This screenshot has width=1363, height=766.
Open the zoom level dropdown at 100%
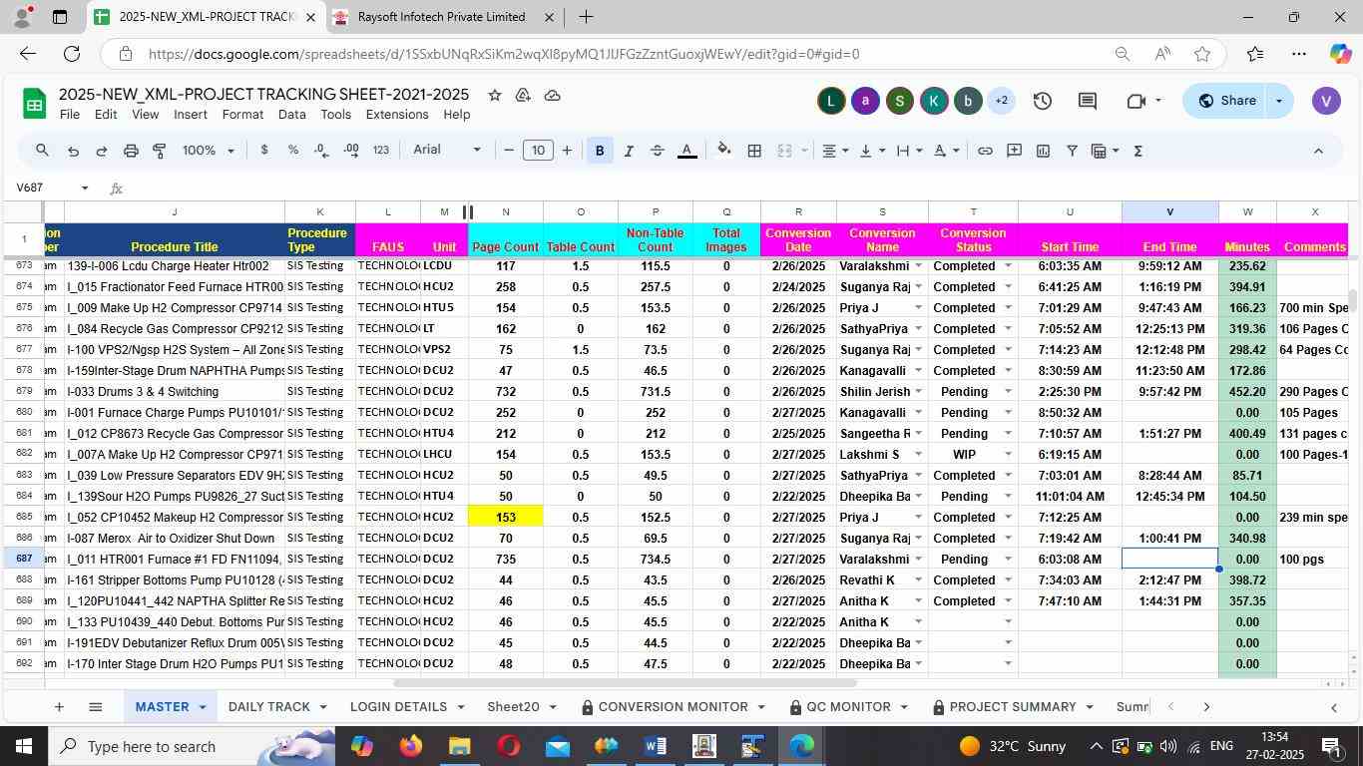click(208, 151)
